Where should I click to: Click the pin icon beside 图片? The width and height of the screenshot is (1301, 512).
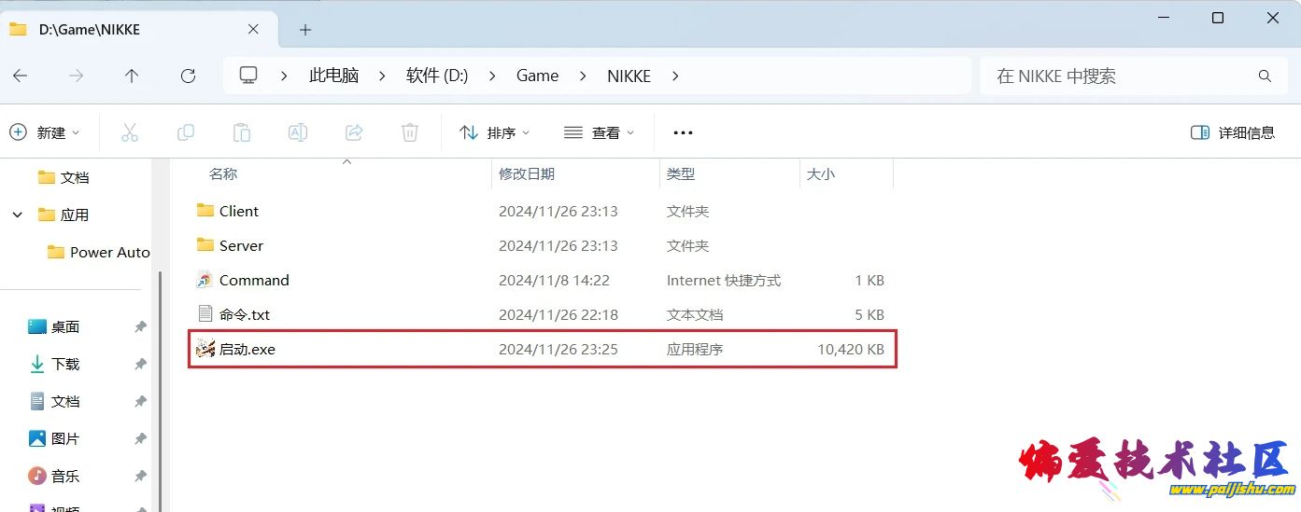click(x=140, y=438)
